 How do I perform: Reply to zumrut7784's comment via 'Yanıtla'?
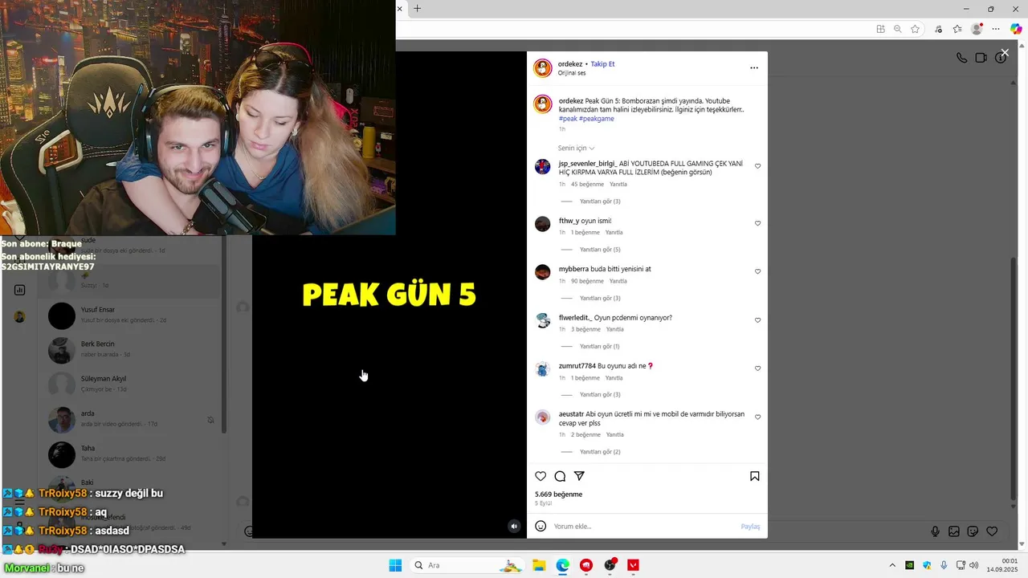614,378
